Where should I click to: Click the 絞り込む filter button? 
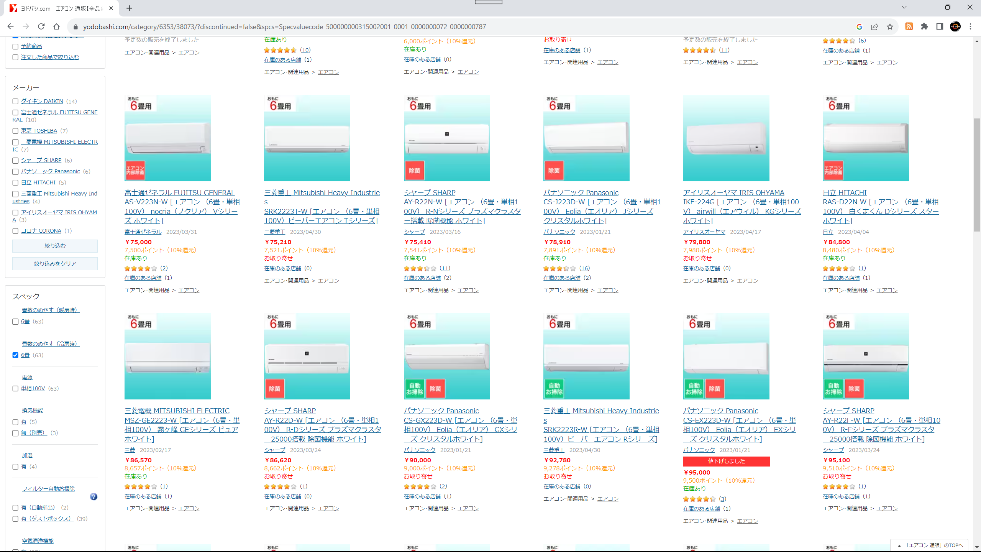(x=55, y=246)
